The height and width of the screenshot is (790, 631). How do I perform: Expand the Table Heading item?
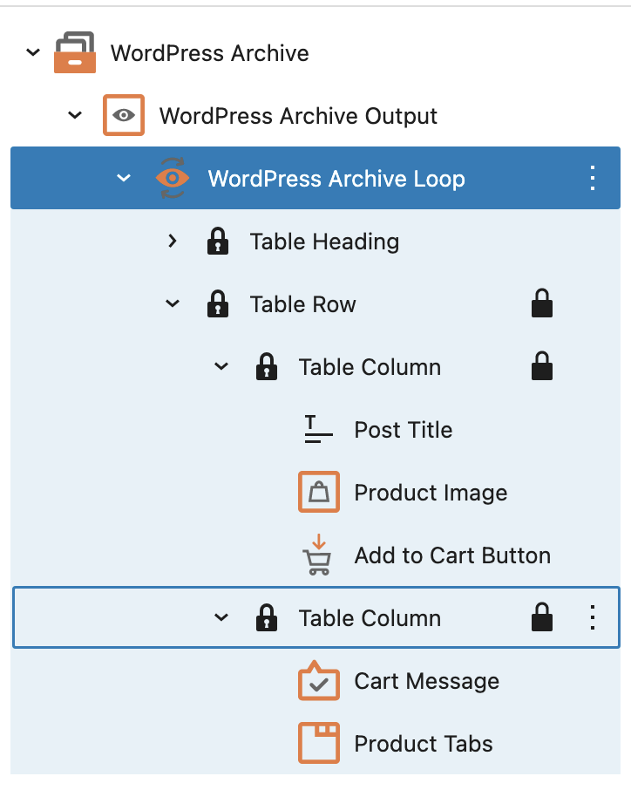coord(173,241)
